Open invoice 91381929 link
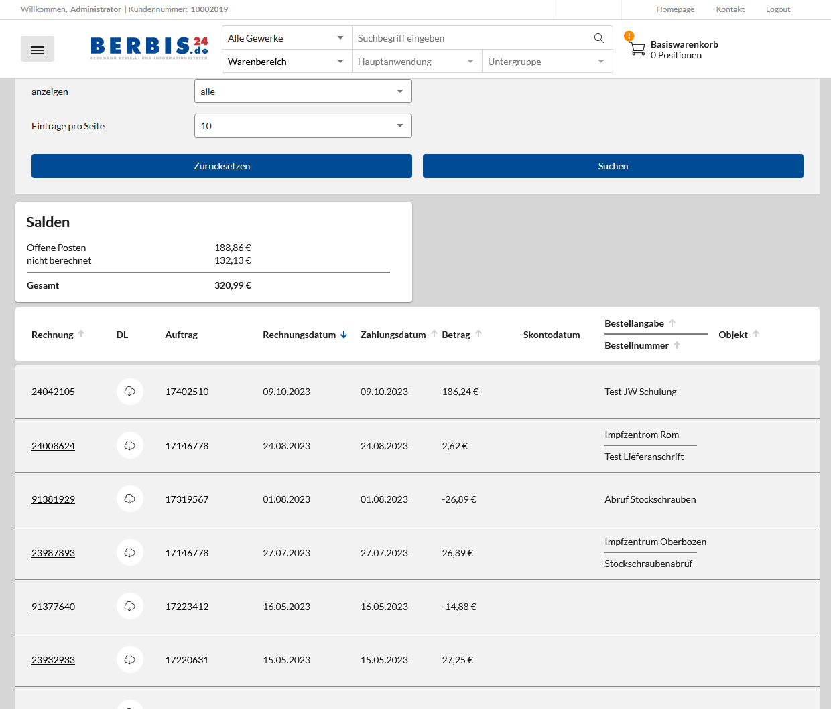 pos(53,499)
